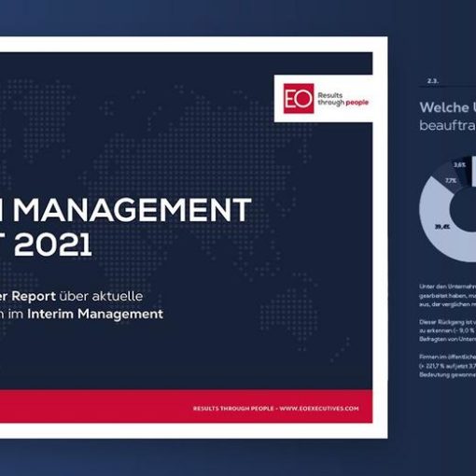
Task: Select the paragraph starting "Dieser Rückgang"
Action: [447, 330]
